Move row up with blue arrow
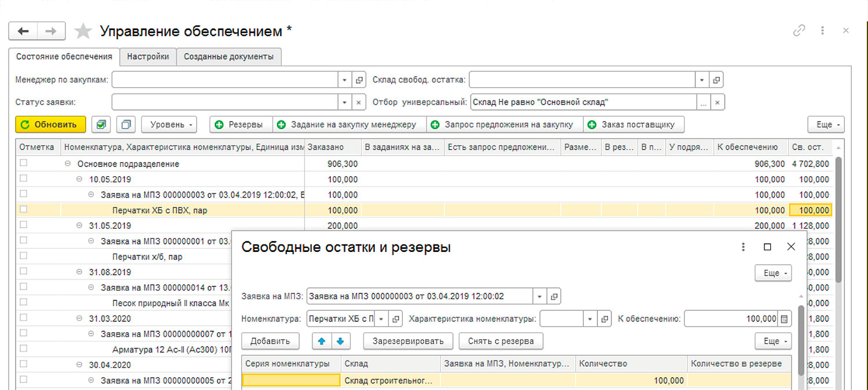Image resolution: width=868 pixels, height=390 pixels. (322, 341)
